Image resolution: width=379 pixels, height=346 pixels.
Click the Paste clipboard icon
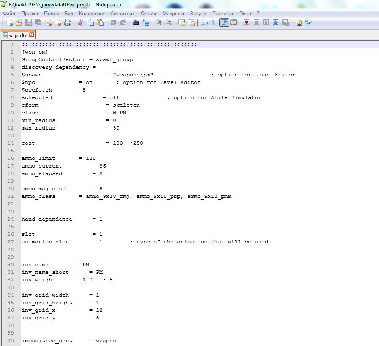point(100,23)
